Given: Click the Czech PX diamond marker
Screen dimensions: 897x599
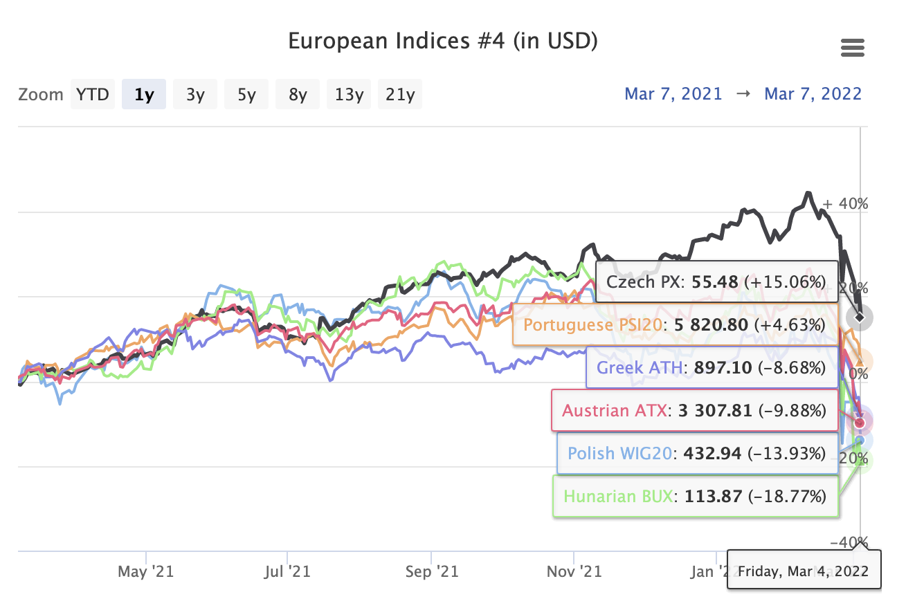Looking at the screenshot, I should [x=860, y=317].
